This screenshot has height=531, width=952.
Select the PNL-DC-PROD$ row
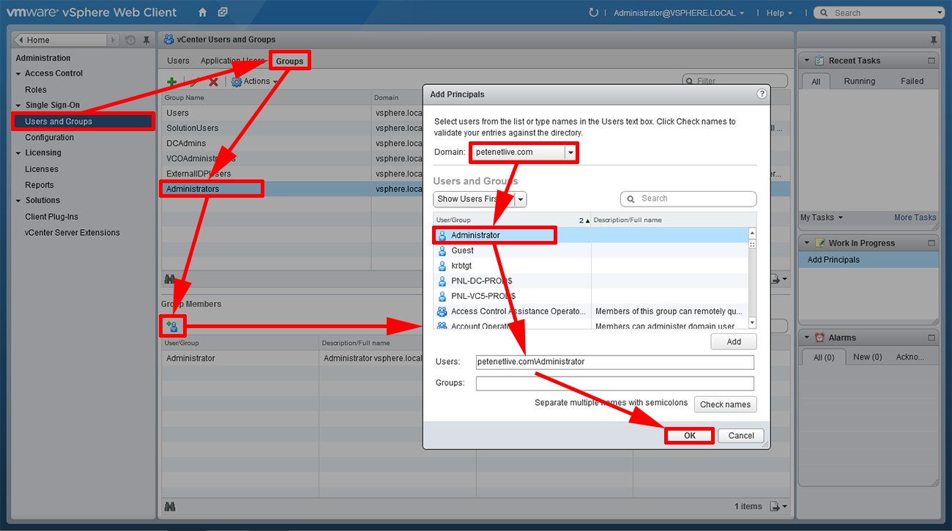tap(590, 281)
